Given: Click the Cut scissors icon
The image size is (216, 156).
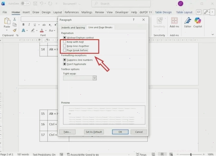Looking at the screenshot, I should click(x=15, y=19).
